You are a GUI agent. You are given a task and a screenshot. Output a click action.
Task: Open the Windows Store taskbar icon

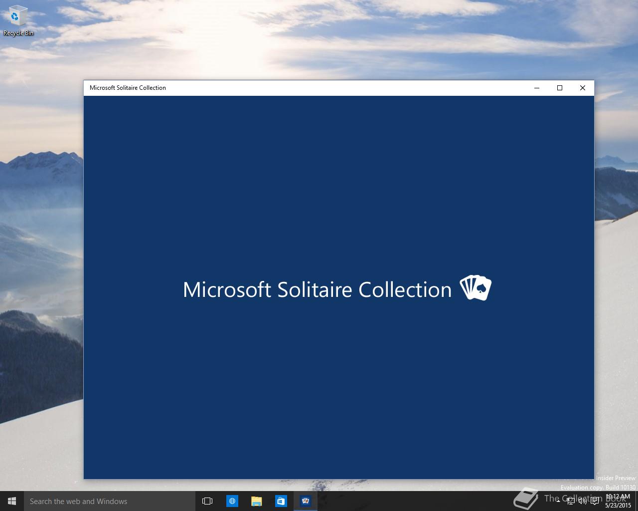[281, 501]
